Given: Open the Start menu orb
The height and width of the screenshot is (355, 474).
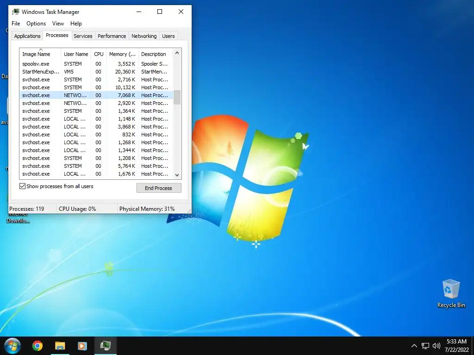Looking at the screenshot, I should click(x=12, y=346).
